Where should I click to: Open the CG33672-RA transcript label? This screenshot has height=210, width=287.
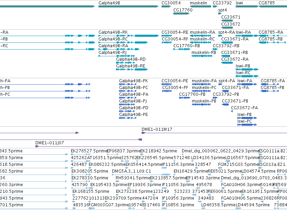click(x=235, y=59)
